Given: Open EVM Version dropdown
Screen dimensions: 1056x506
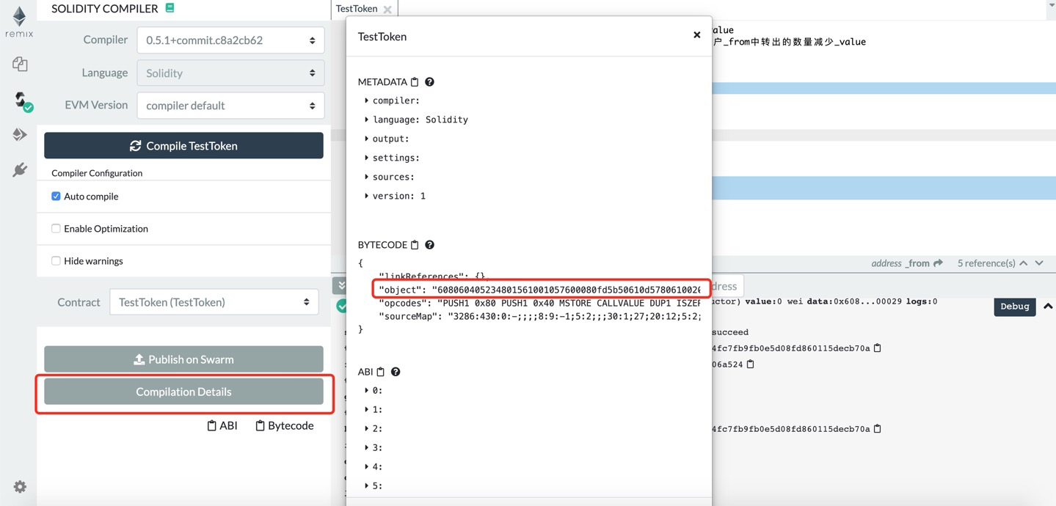Looking at the screenshot, I should click(x=230, y=105).
